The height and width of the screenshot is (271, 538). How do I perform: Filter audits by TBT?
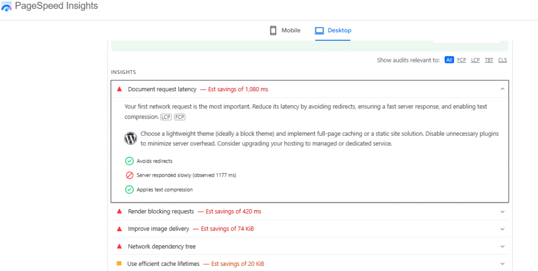489,60
